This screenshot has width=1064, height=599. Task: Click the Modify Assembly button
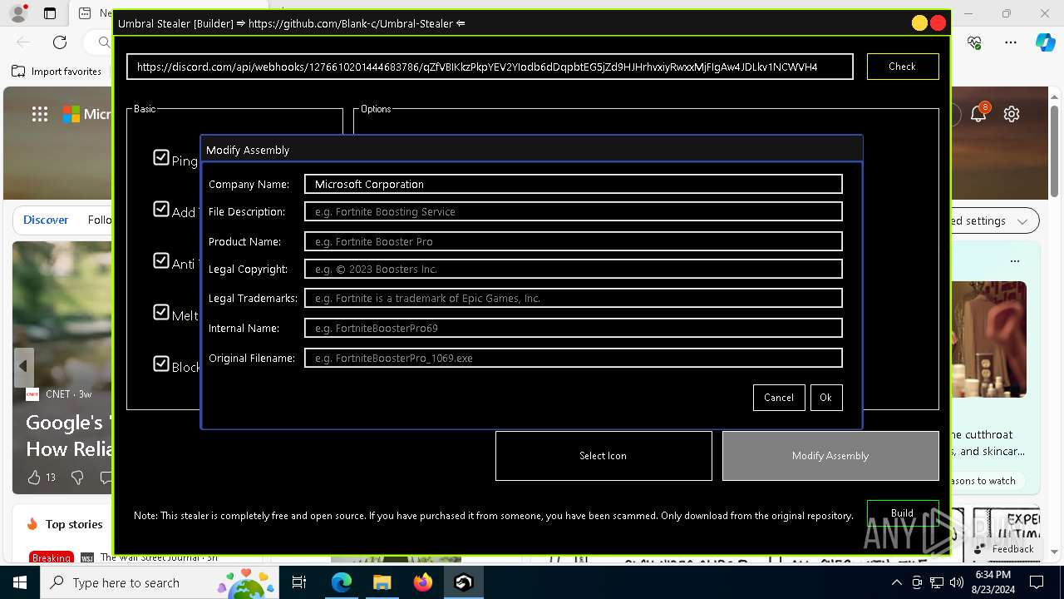tap(830, 456)
